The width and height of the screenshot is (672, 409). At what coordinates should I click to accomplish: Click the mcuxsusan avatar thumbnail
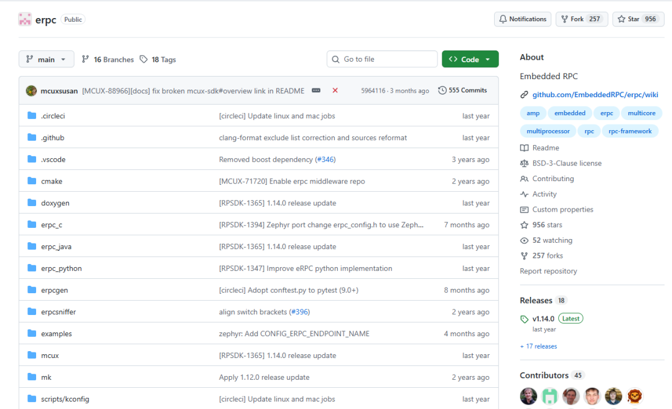[x=31, y=90]
